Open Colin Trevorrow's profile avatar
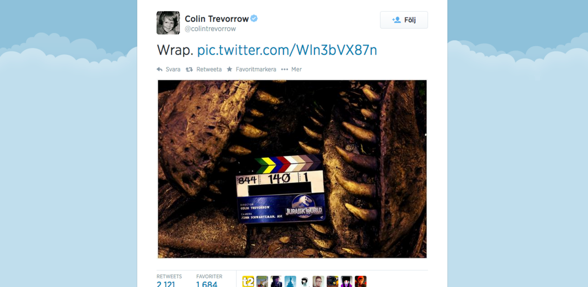The image size is (588, 287). point(168,23)
